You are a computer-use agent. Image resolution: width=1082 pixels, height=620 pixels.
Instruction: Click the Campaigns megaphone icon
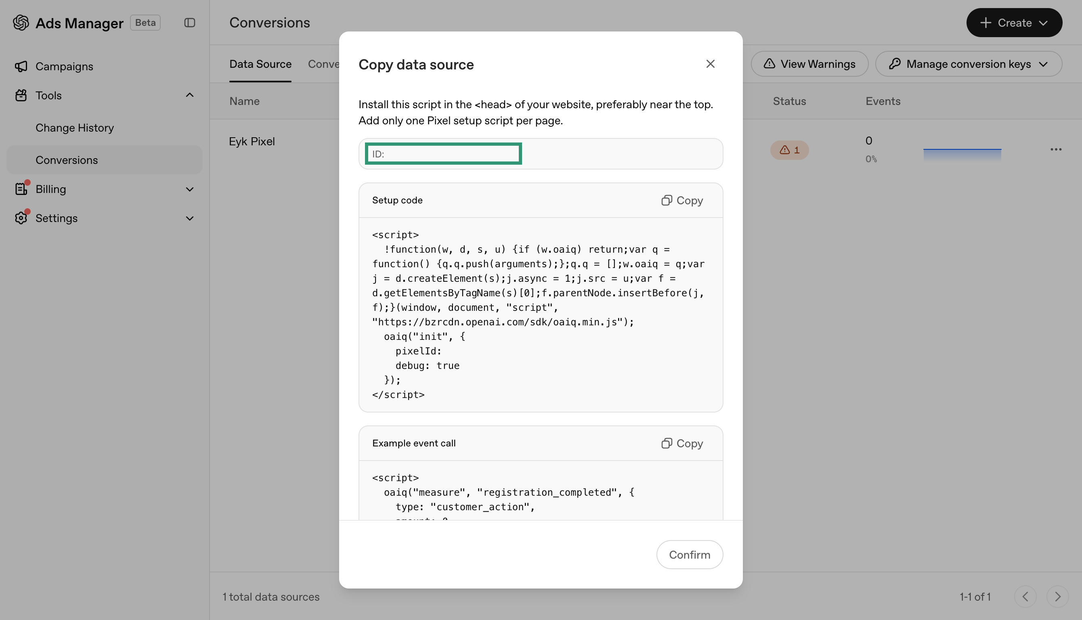coord(21,67)
